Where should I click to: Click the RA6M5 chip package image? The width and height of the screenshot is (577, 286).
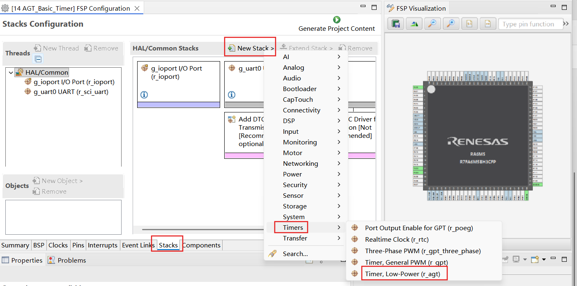coord(478,136)
